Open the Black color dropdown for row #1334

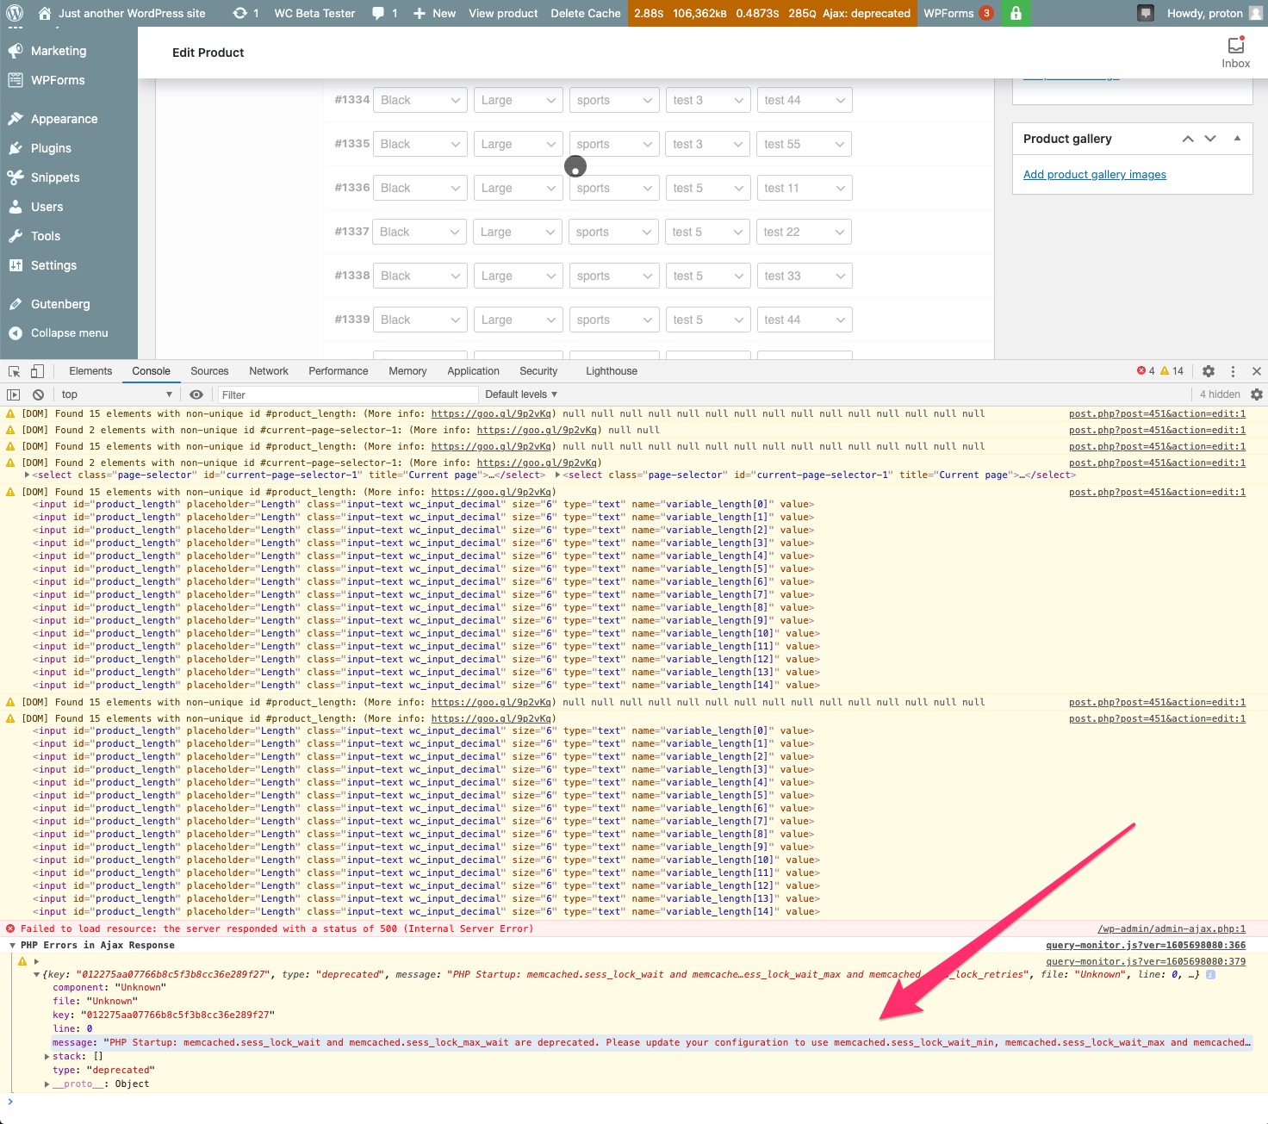tap(420, 100)
